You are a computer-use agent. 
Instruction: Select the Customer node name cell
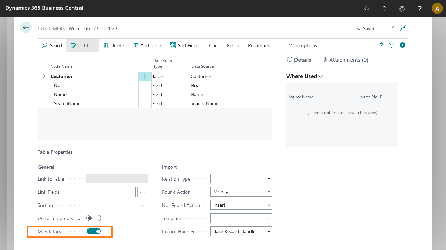coord(93,76)
